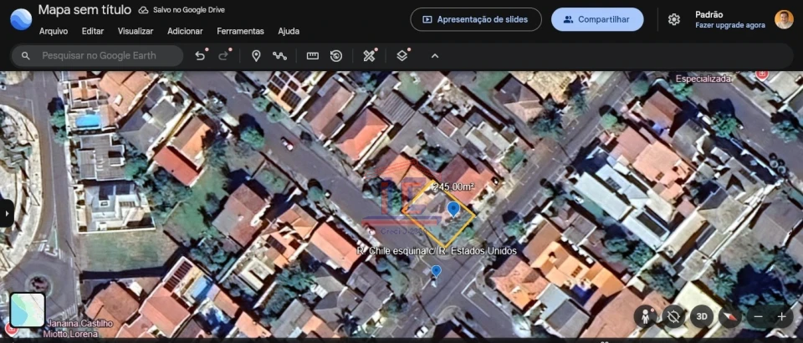Click the Apresentação de slides button
Image resolution: width=803 pixels, height=343 pixels.
click(475, 19)
